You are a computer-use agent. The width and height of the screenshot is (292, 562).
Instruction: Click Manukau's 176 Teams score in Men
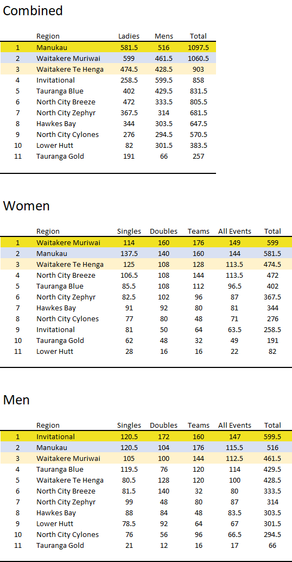(x=199, y=448)
